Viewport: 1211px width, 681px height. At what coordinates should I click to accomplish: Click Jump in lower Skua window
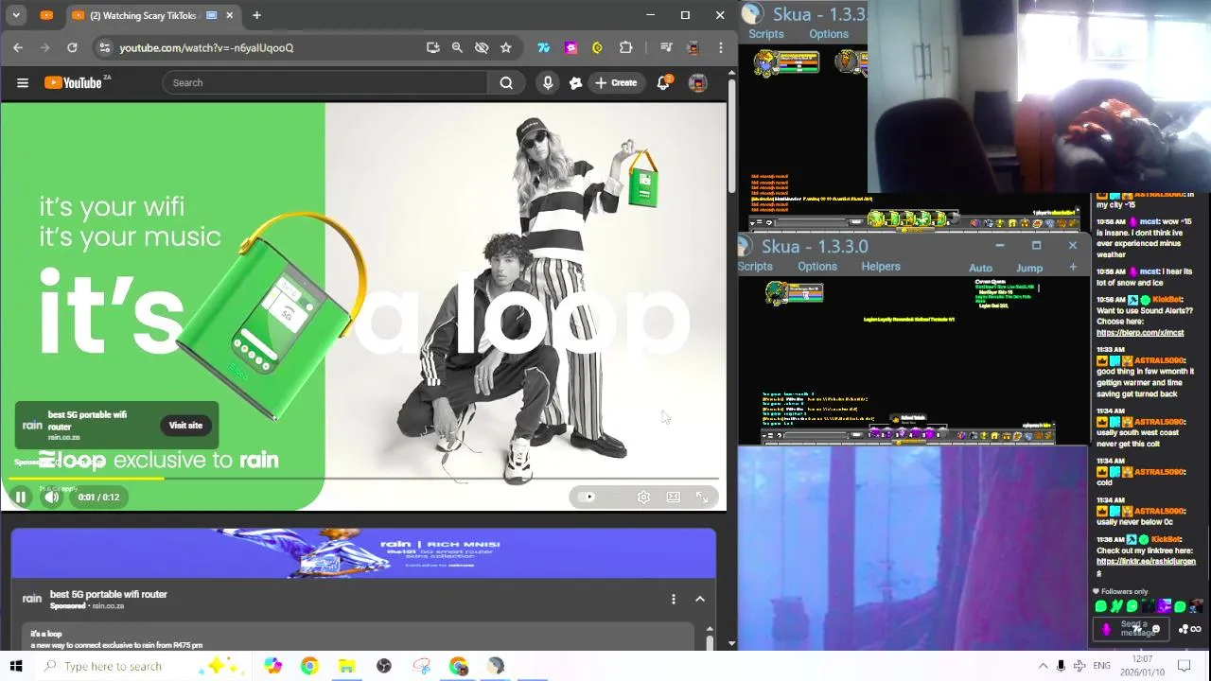tap(1029, 268)
